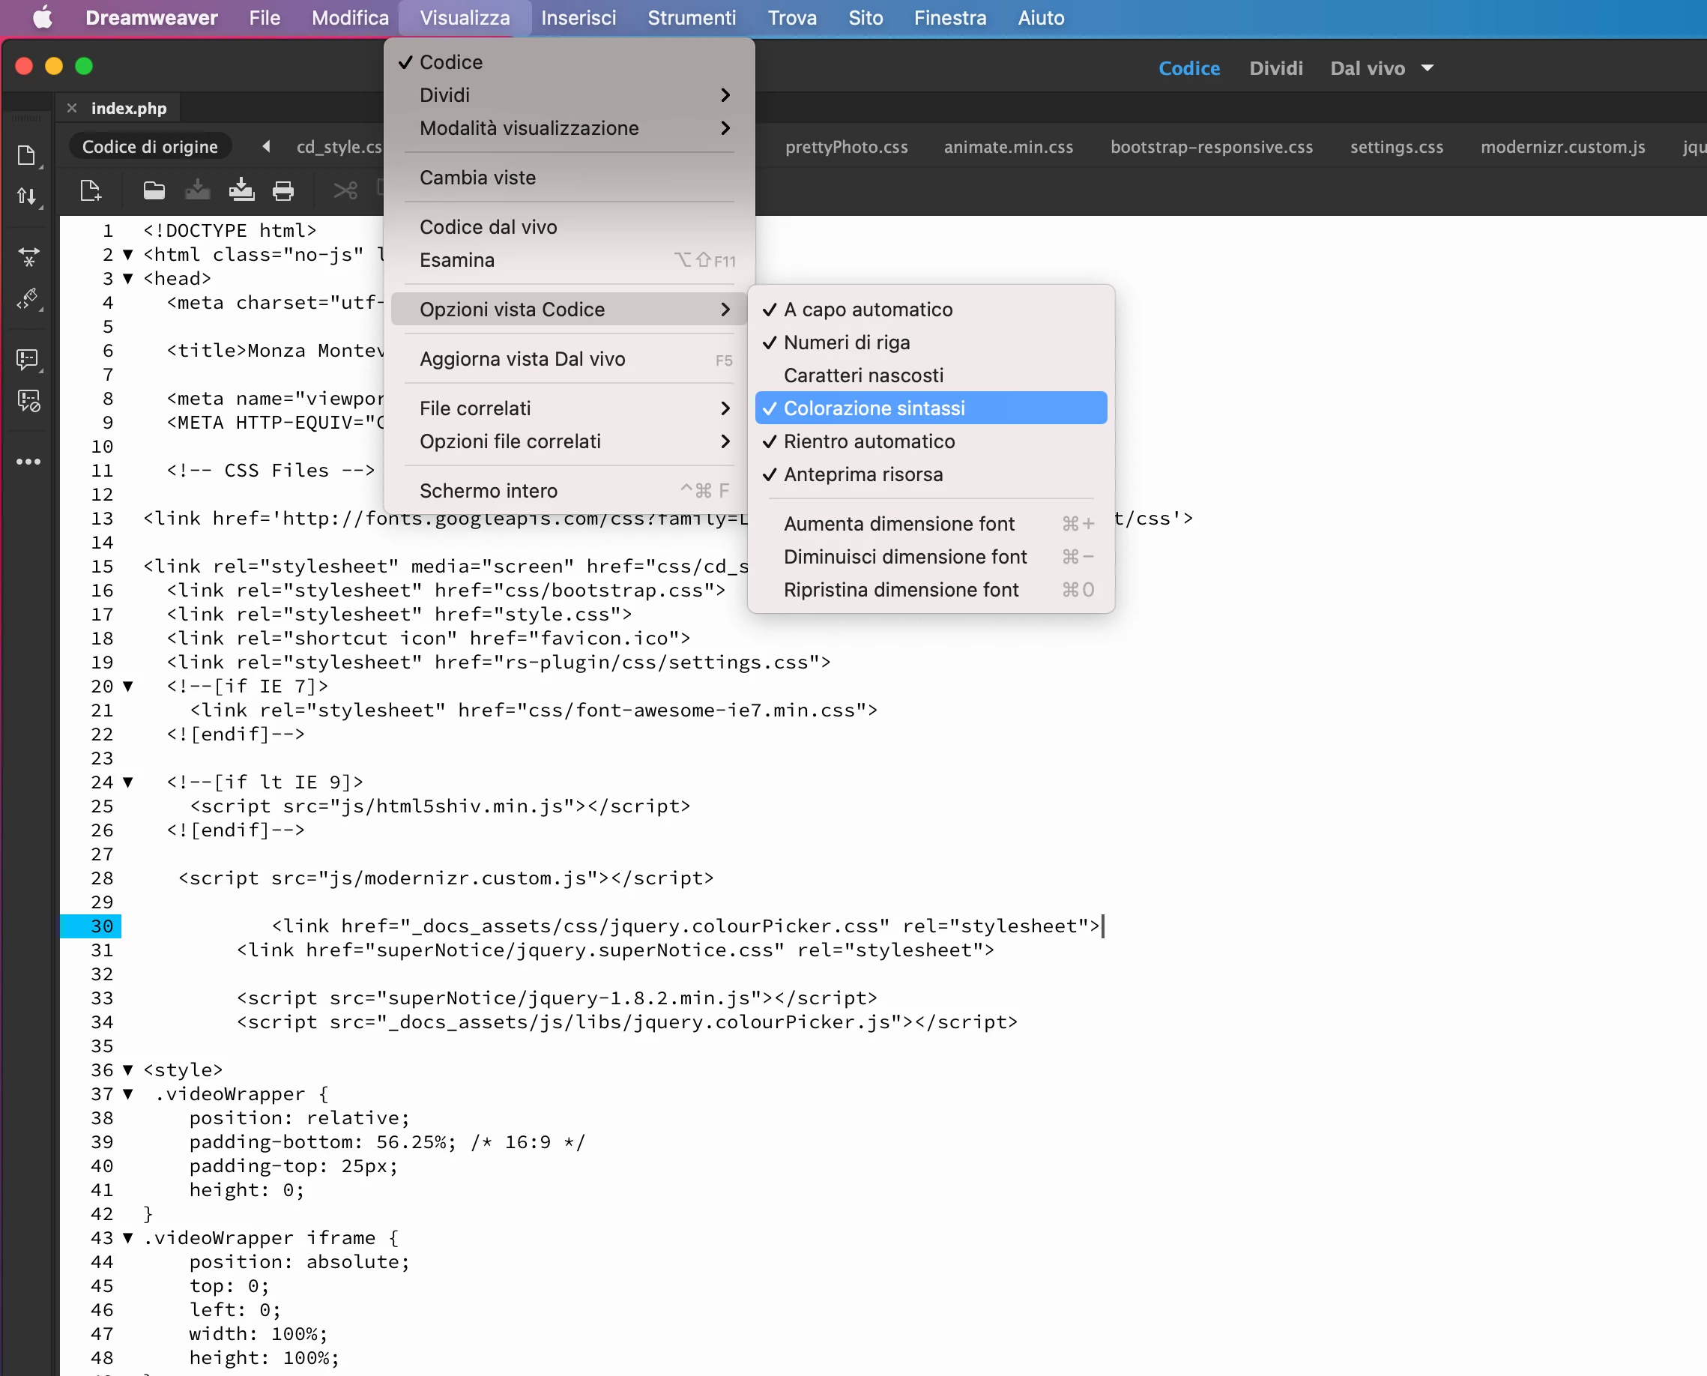Click the Save All toolbar icon
This screenshot has width=1707, height=1376.
(241, 191)
